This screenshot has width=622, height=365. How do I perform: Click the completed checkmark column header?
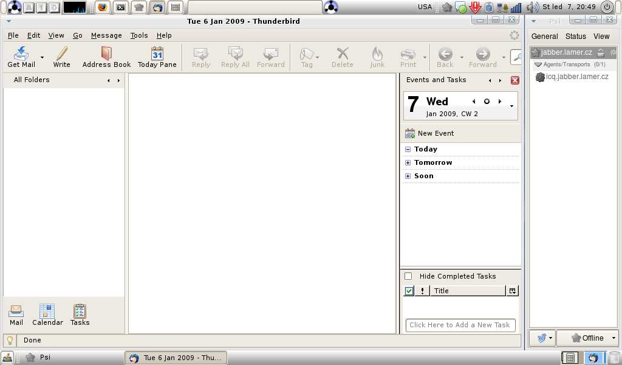pyautogui.click(x=409, y=291)
